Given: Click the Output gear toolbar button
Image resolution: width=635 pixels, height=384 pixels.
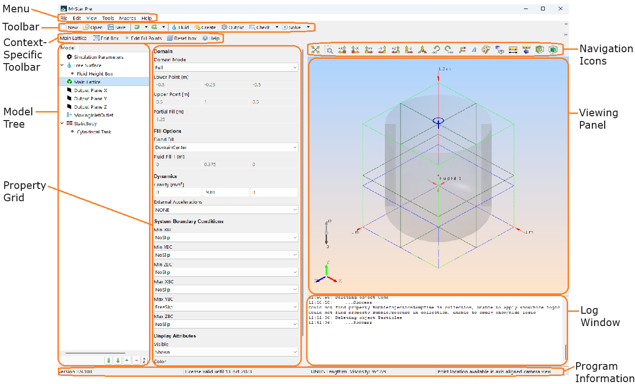Looking at the screenshot, I should 233,28.
